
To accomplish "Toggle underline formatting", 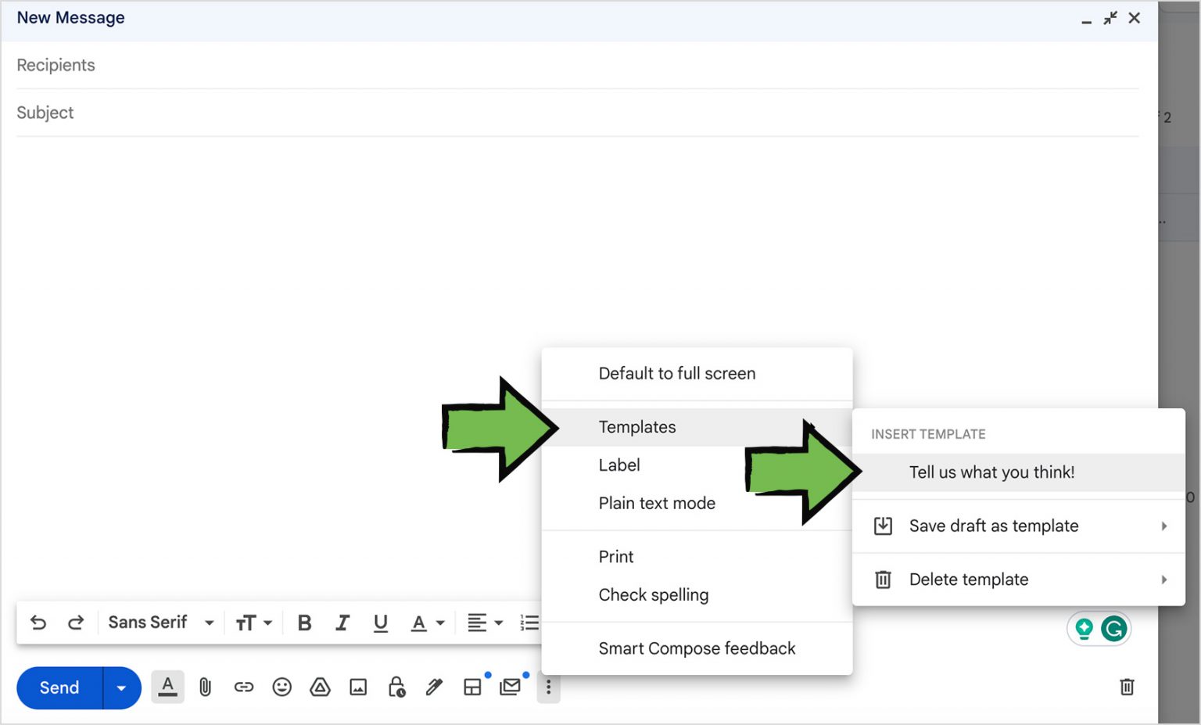I will (381, 622).
